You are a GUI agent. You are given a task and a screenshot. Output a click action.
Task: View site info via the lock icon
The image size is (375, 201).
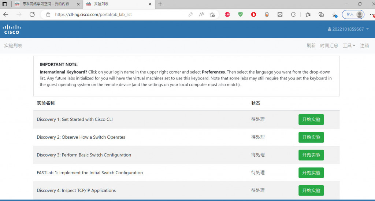[x=48, y=15]
